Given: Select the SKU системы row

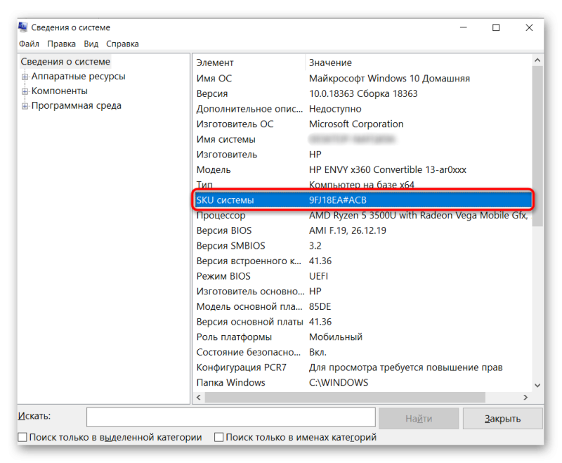Looking at the screenshot, I should click(362, 200).
